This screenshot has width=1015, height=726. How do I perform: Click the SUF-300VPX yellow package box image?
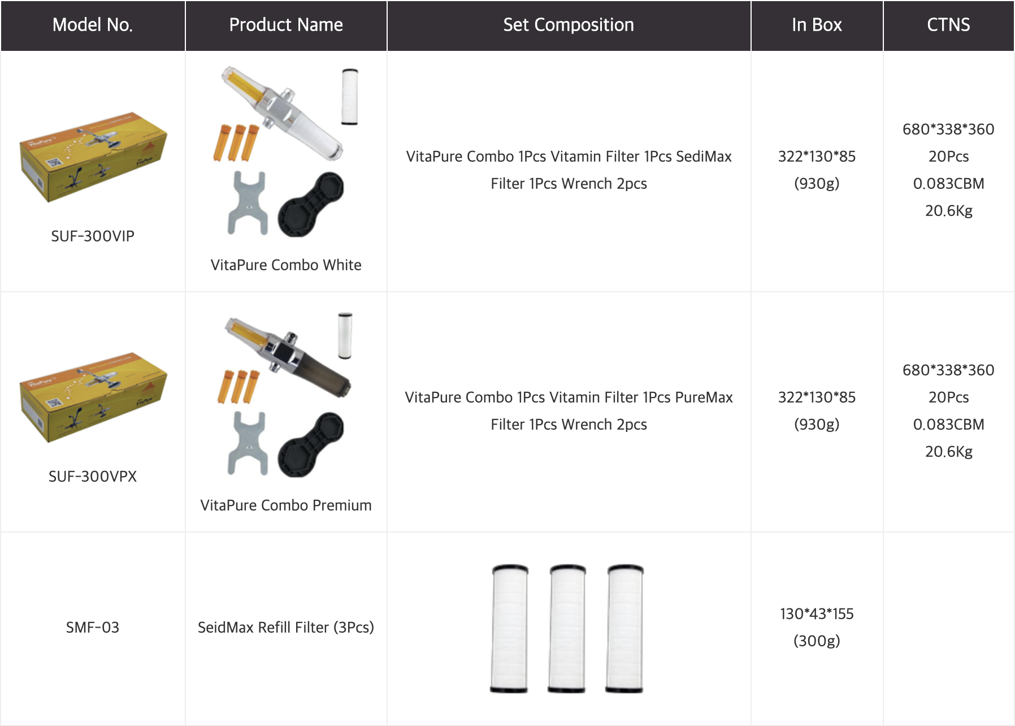point(93,396)
